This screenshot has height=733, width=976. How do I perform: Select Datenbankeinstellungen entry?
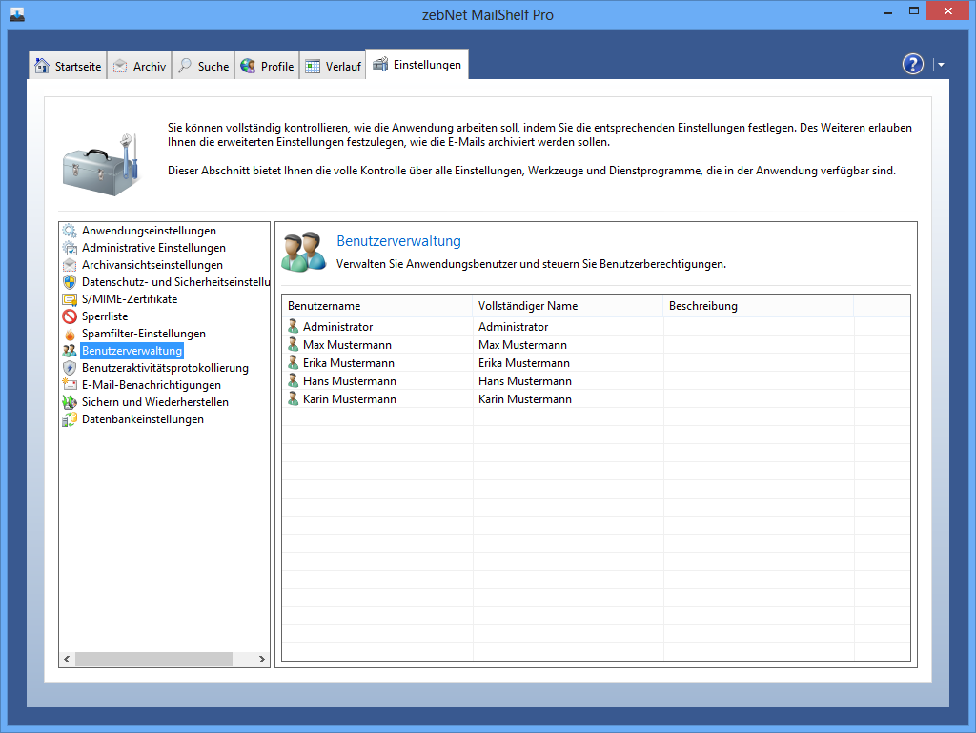tap(143, 419)
